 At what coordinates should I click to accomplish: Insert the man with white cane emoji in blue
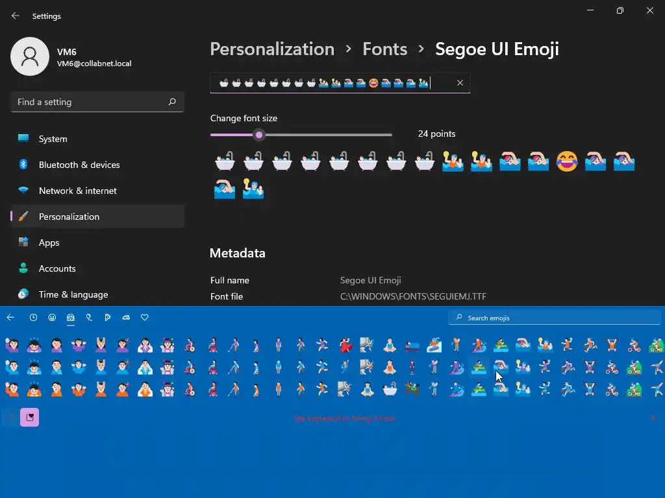234,368
